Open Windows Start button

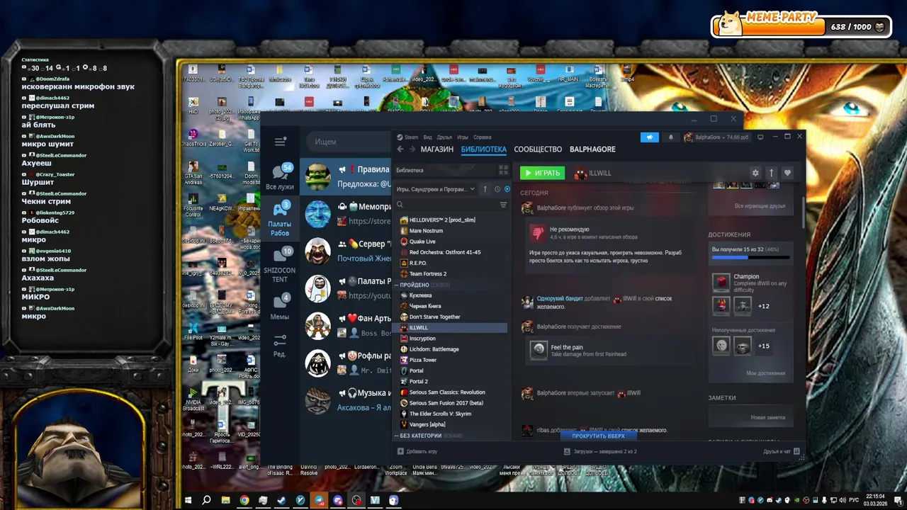coord(188,500)
